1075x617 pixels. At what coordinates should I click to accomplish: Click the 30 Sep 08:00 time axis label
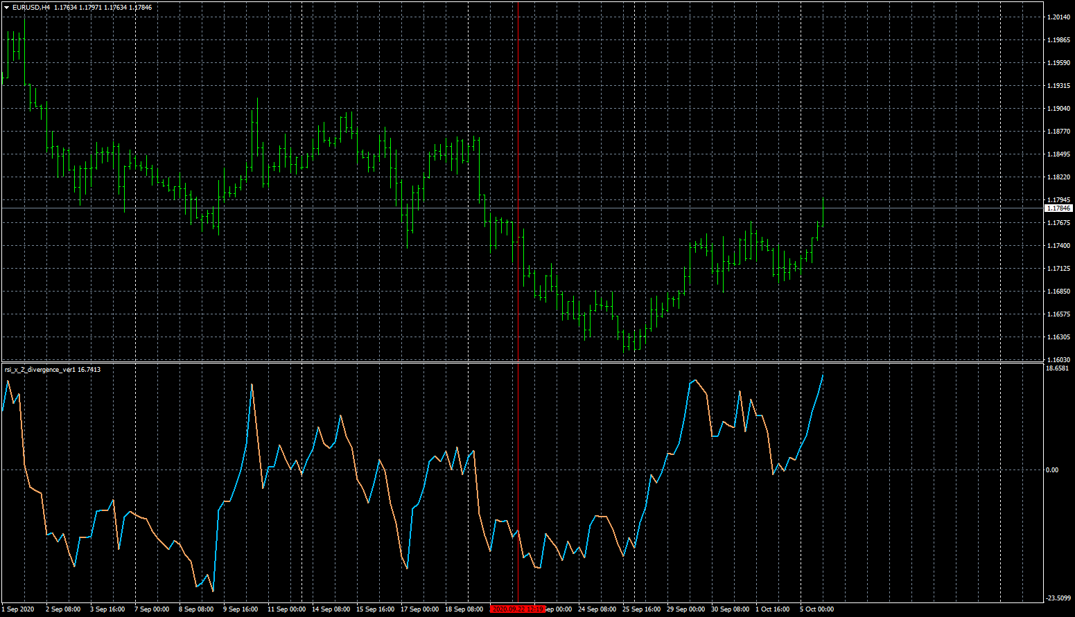730,609
